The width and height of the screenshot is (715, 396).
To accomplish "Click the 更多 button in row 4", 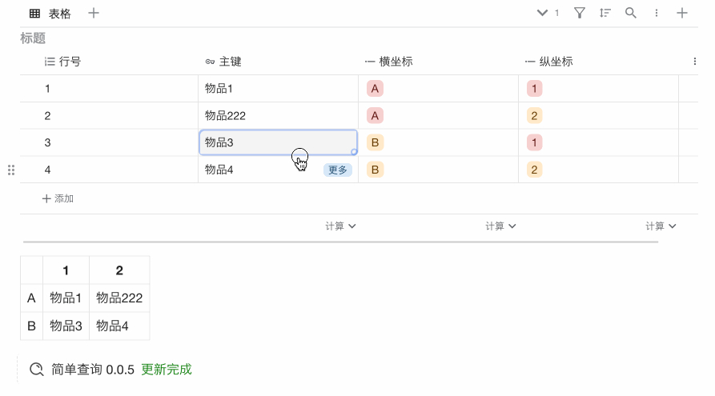I will pyautogui.click(x=338, y=170).
